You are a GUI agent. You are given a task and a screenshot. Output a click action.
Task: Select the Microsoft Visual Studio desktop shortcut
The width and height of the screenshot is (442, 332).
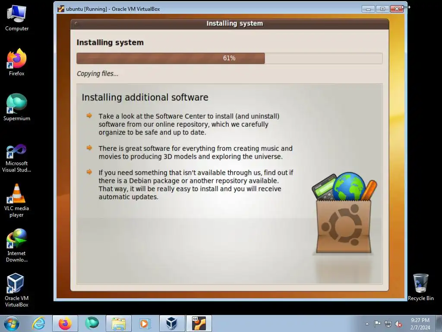tap(17, 158)
